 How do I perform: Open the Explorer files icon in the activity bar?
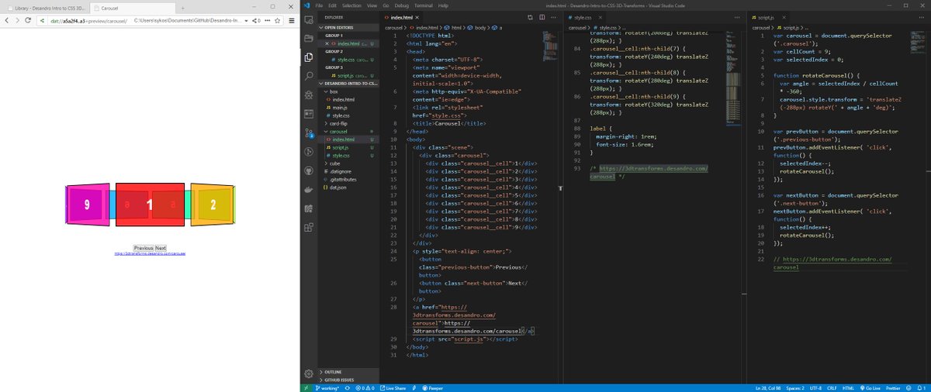pyautogui.click(x=309, y=57)
